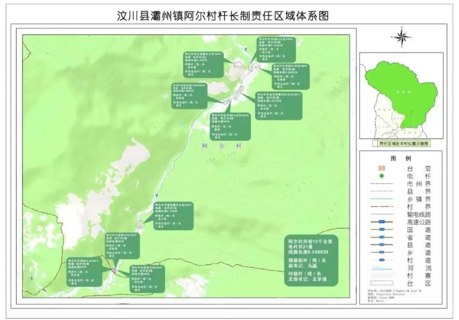Select the 村界 line sample in legend
Screen dimensions: 459x320
(x=382, y=207)
